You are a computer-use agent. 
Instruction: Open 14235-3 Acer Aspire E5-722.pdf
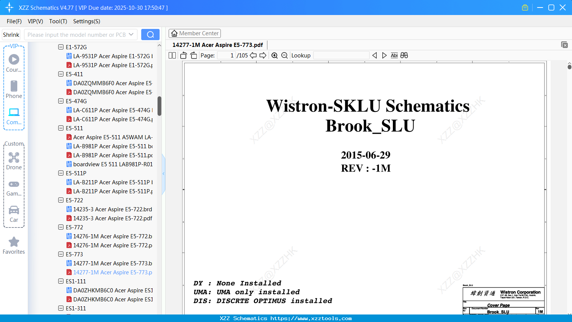[x=109, y=218]
